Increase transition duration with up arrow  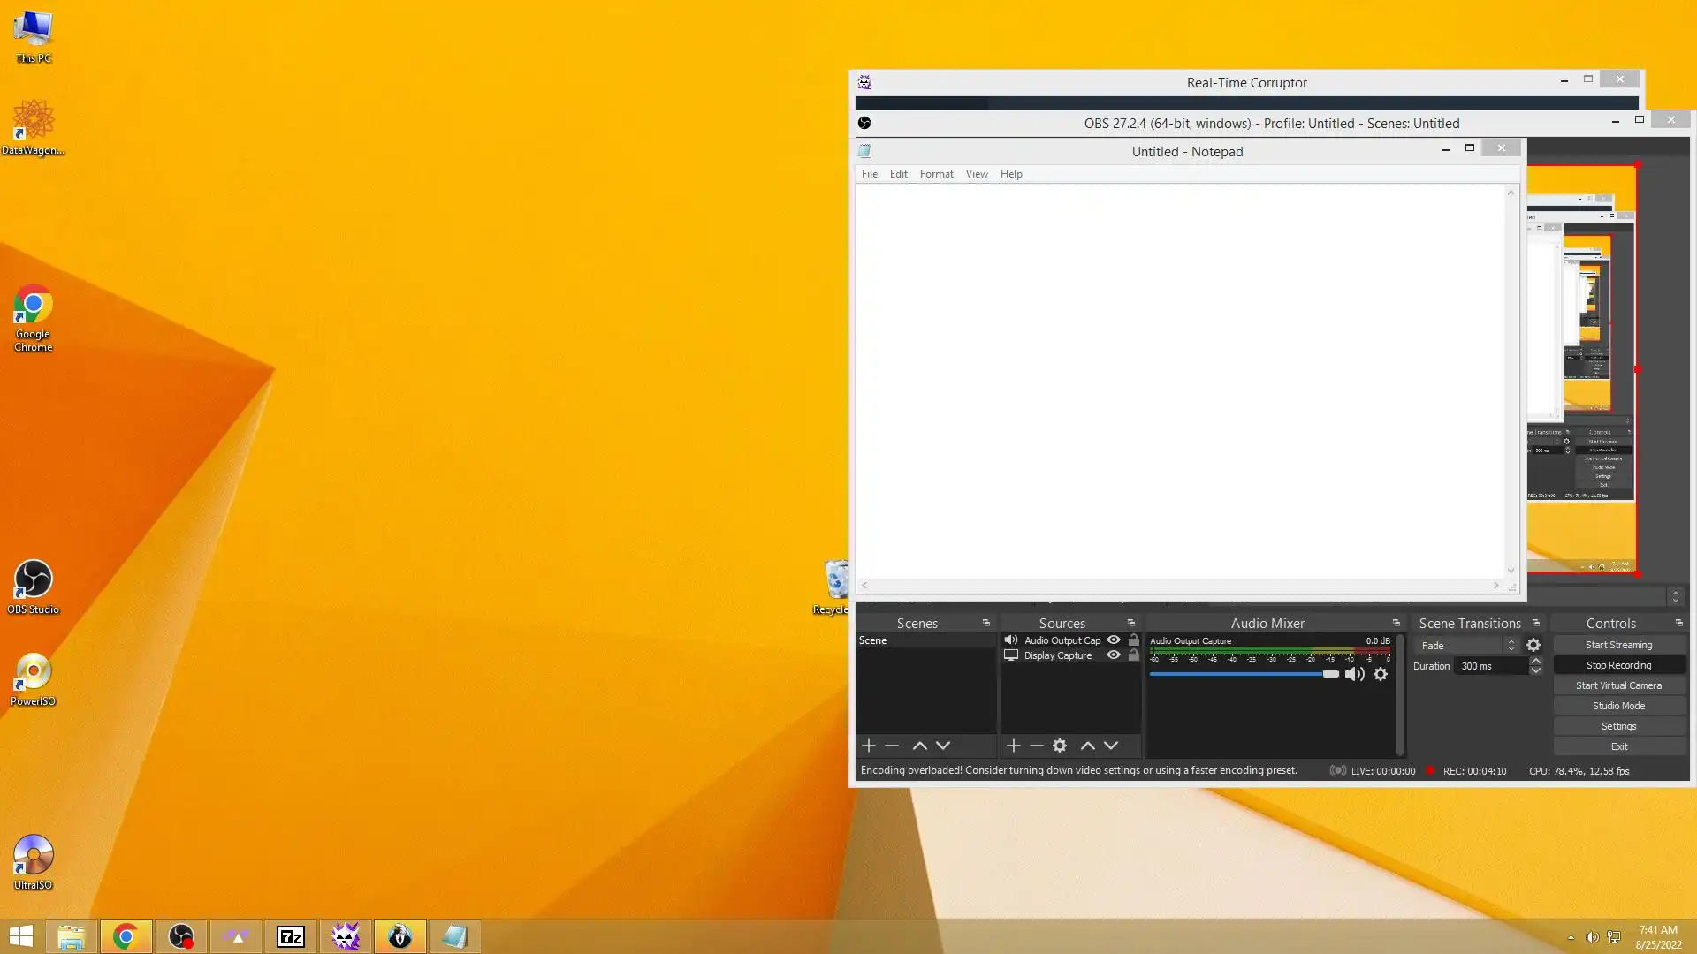coord(1536,661)
